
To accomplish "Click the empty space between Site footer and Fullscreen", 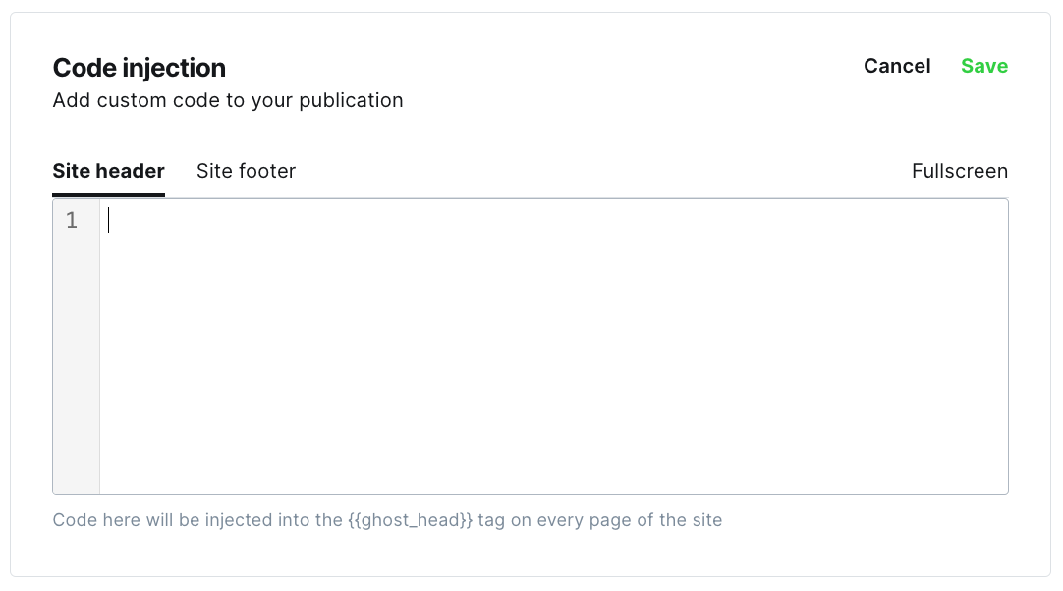I will pos(603,171).
